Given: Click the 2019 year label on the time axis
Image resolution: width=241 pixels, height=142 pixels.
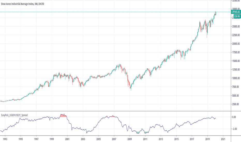Looking at the screenshot, I should click(x=207, y=139).
